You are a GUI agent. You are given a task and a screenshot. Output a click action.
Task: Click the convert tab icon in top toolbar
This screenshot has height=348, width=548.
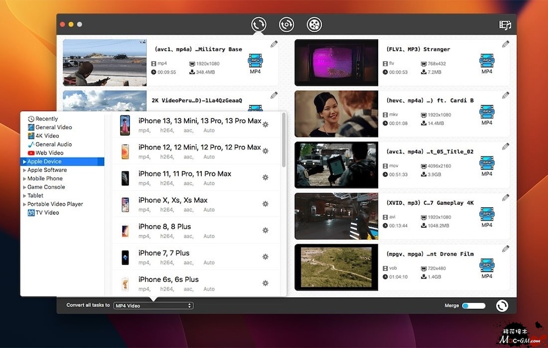pyautogui.click(x=259, y=24)
